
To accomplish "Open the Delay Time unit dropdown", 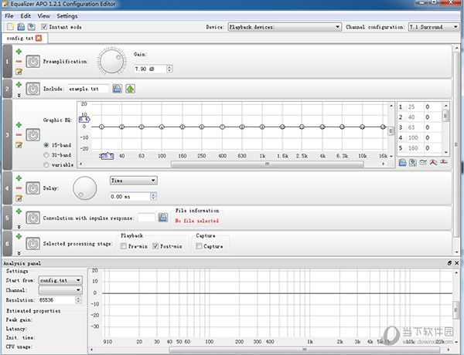I will 134,181.
